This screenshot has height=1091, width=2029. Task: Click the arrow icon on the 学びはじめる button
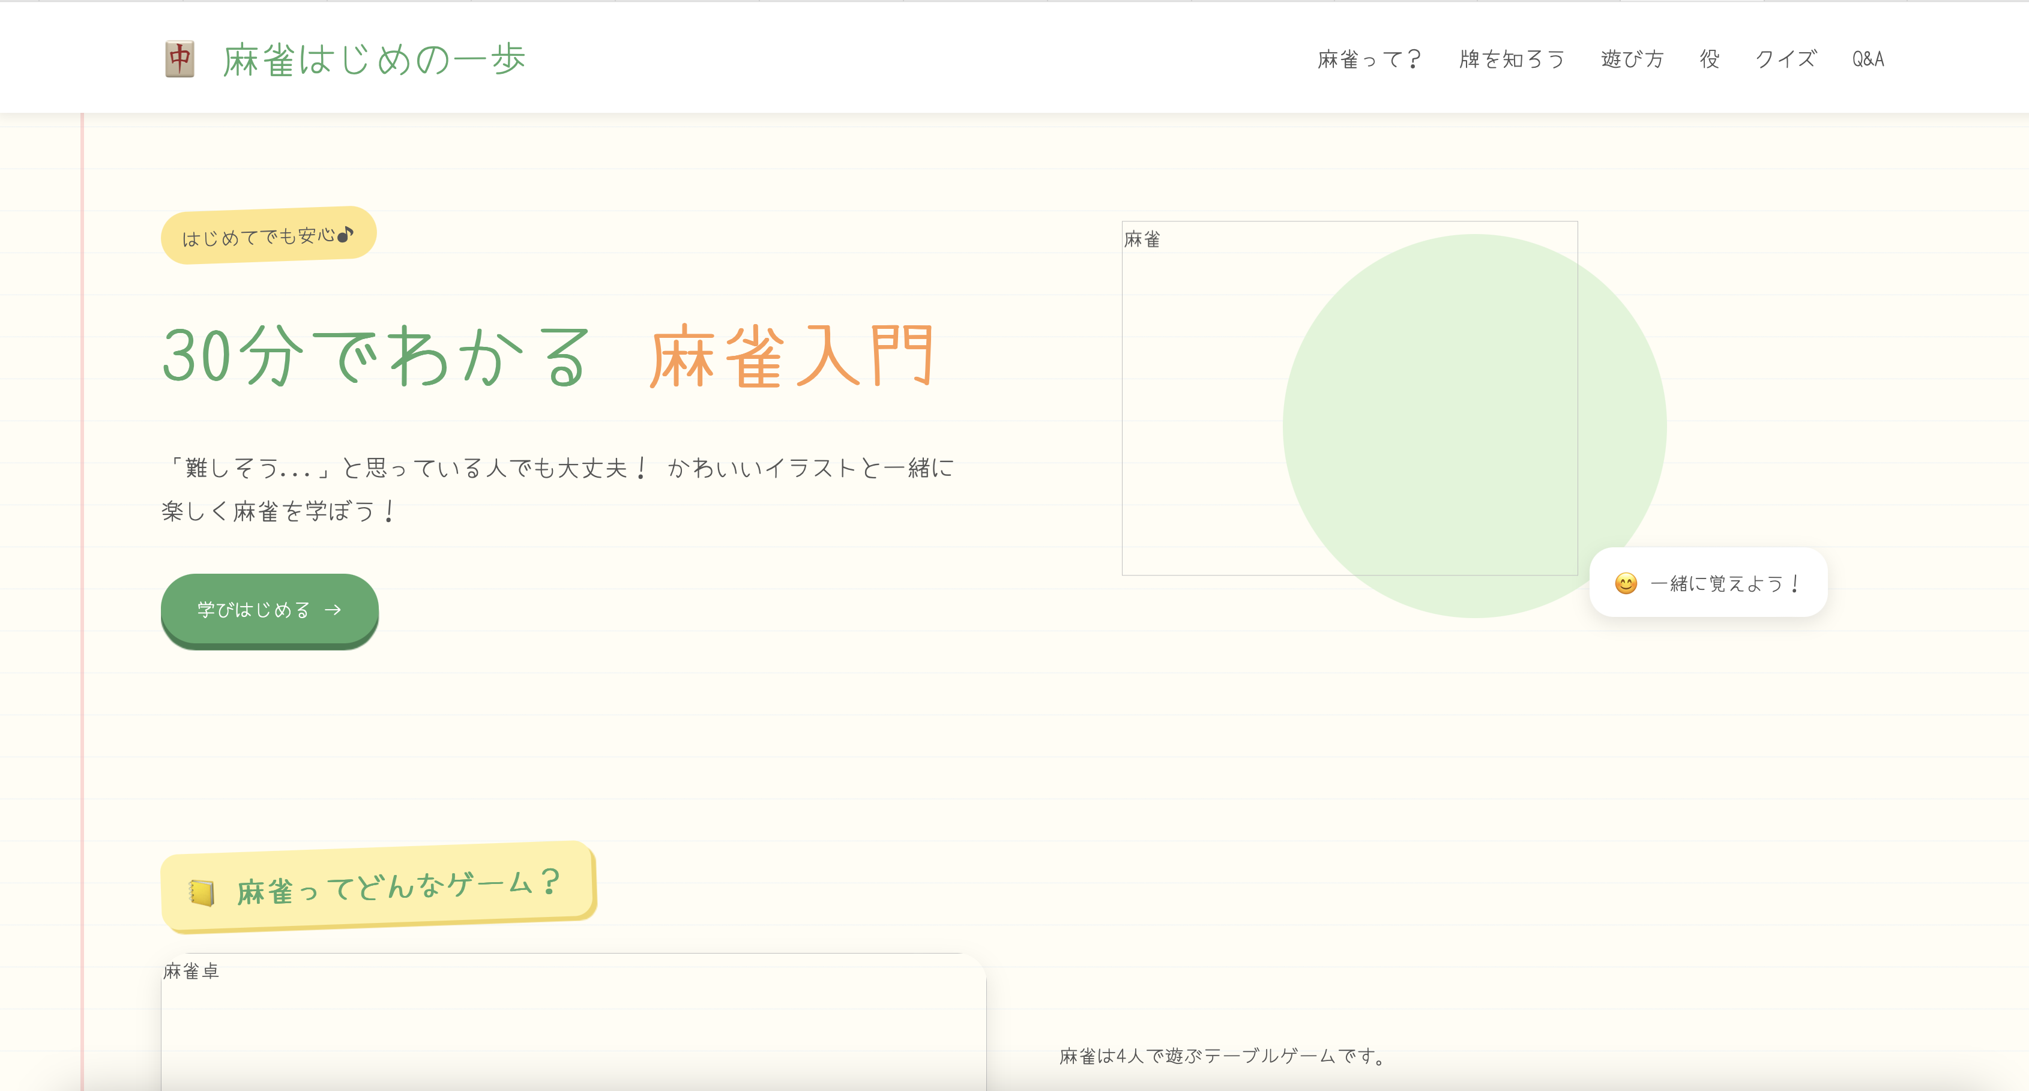pyautogui.click(x=333, y=610)
